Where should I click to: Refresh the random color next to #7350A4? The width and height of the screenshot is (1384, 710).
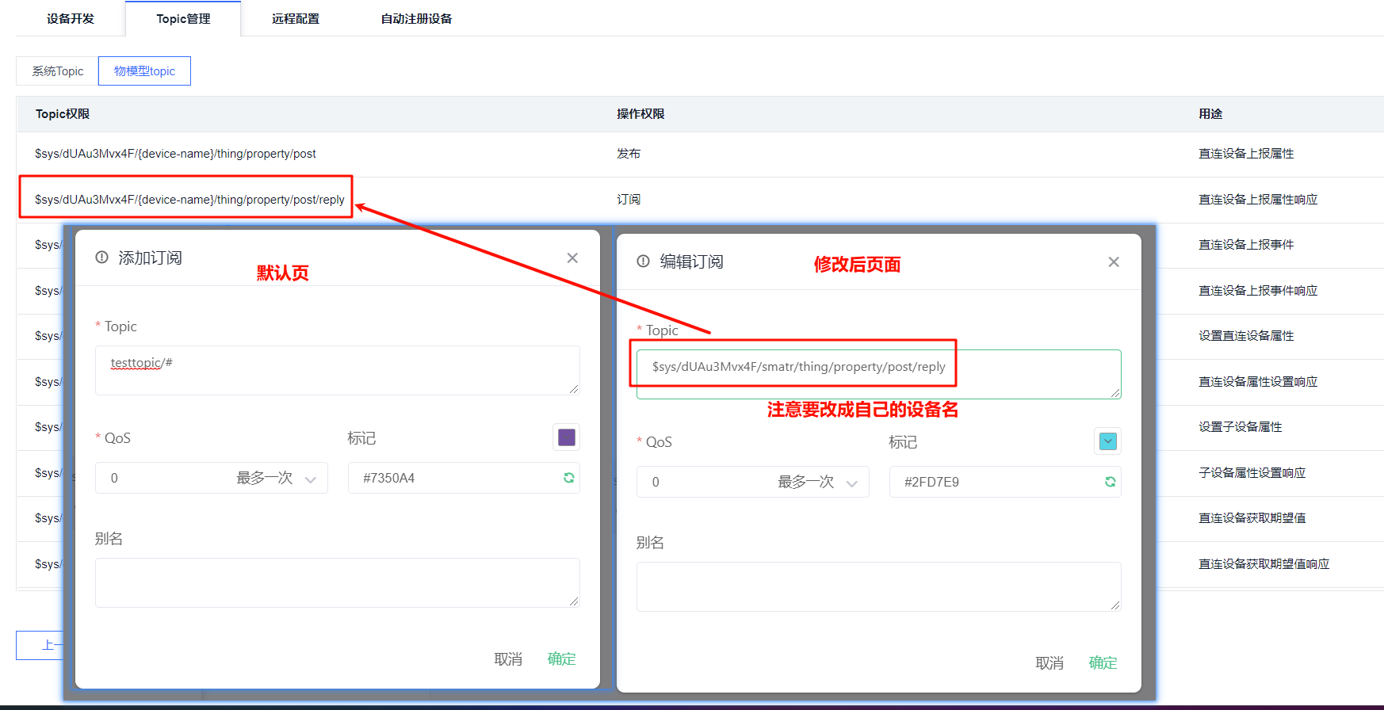568,478
